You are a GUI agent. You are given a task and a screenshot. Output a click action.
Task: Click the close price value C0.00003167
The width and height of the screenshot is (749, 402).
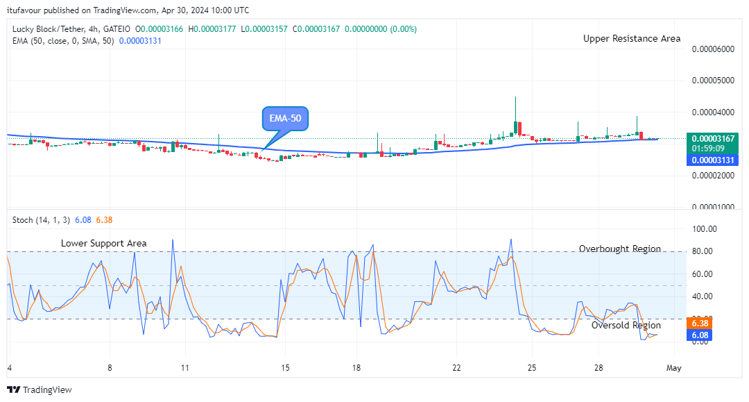(316, 29)
